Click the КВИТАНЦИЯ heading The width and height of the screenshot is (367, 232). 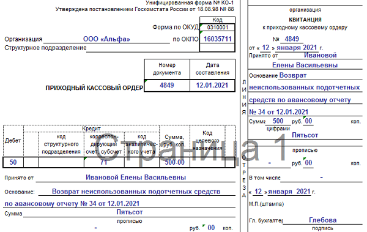click(305, 20)
